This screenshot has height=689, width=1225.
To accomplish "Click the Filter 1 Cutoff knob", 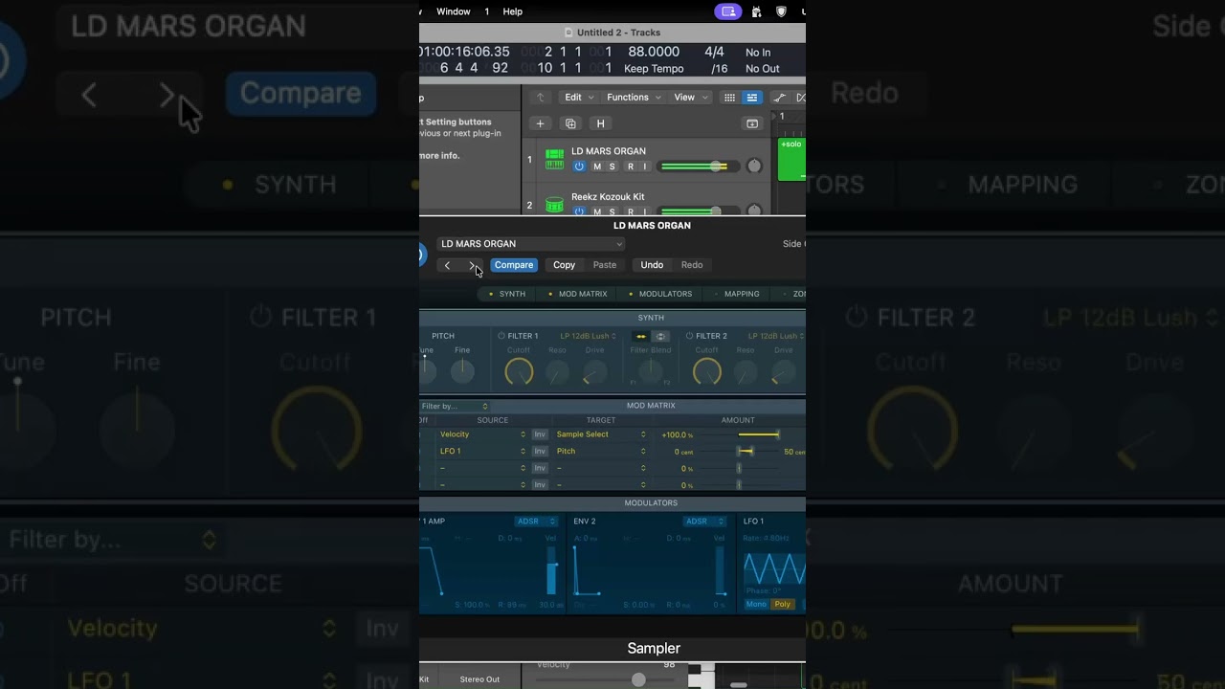I will point(519,372).
